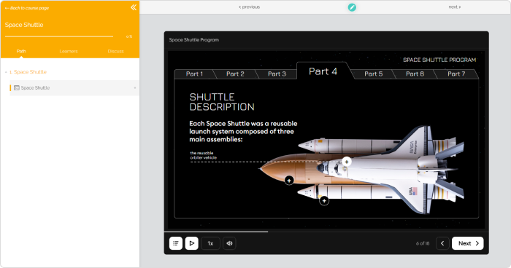Click the Next button
The width and height of the screenshot is (511, 268).
[468, 243]
